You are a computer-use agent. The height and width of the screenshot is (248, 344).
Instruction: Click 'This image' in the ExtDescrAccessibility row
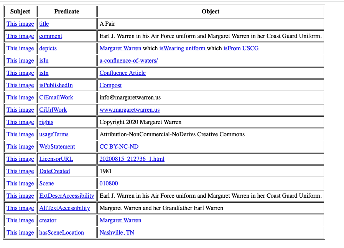[20, 196]
